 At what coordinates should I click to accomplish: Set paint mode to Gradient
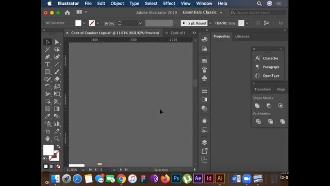pyautogui.click(x=52, y=166)
